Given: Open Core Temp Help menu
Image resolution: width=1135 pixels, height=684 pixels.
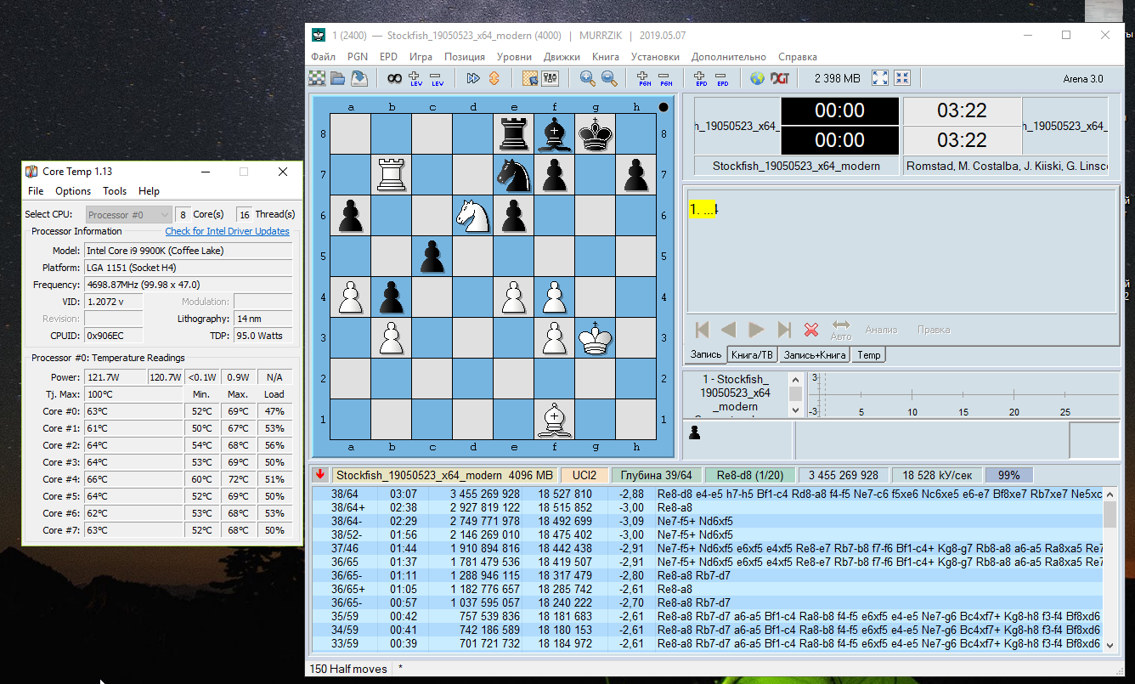Looking at the screenshot, I should click(x=149, y=191).
